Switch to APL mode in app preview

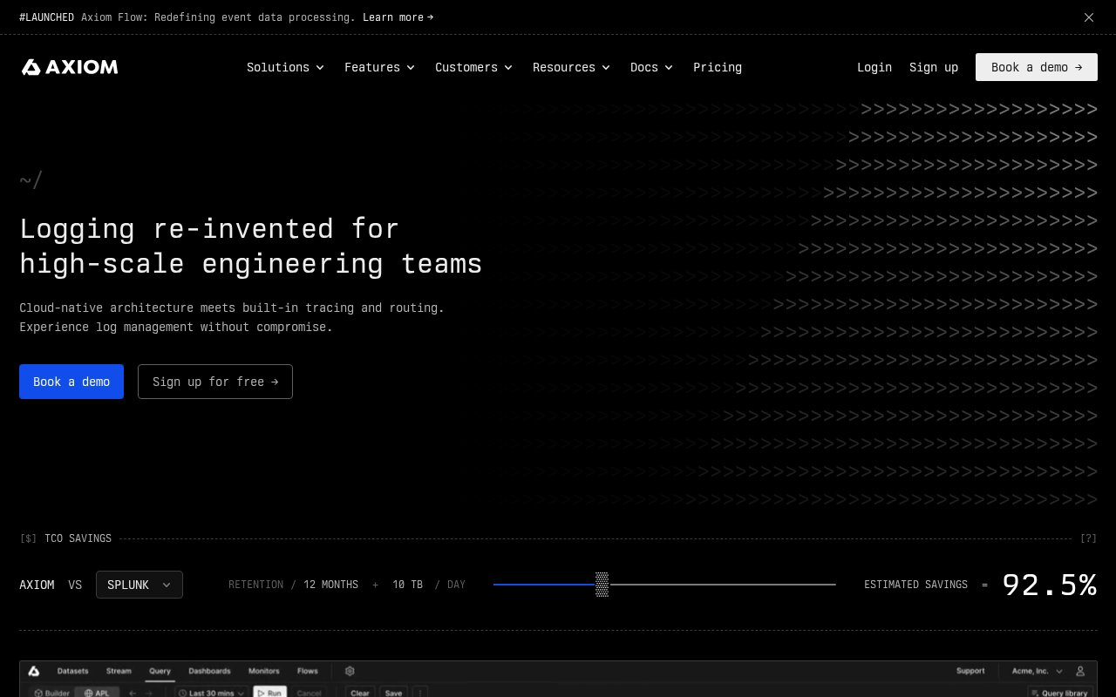pos(97,693)
